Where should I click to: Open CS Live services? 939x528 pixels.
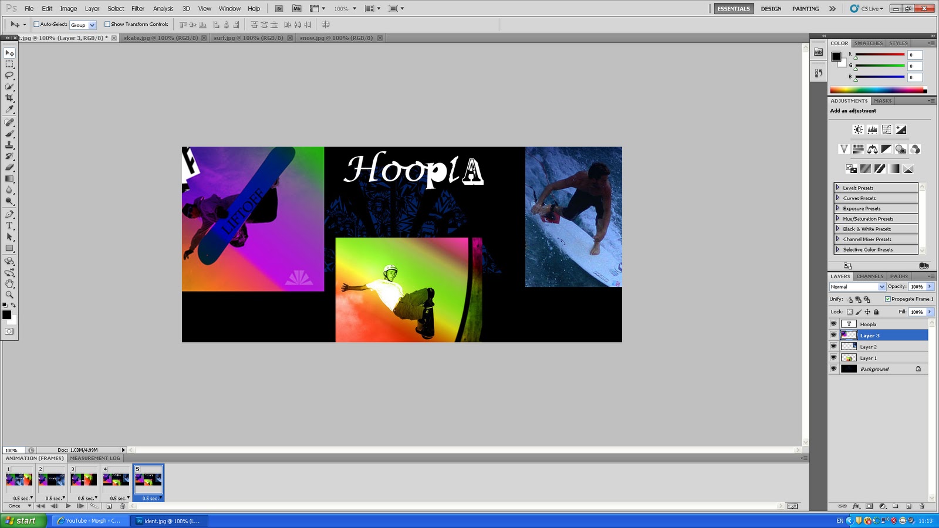[x=867, y=9]
